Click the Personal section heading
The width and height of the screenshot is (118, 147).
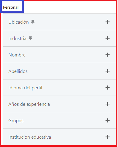click(x=11, y=7)
